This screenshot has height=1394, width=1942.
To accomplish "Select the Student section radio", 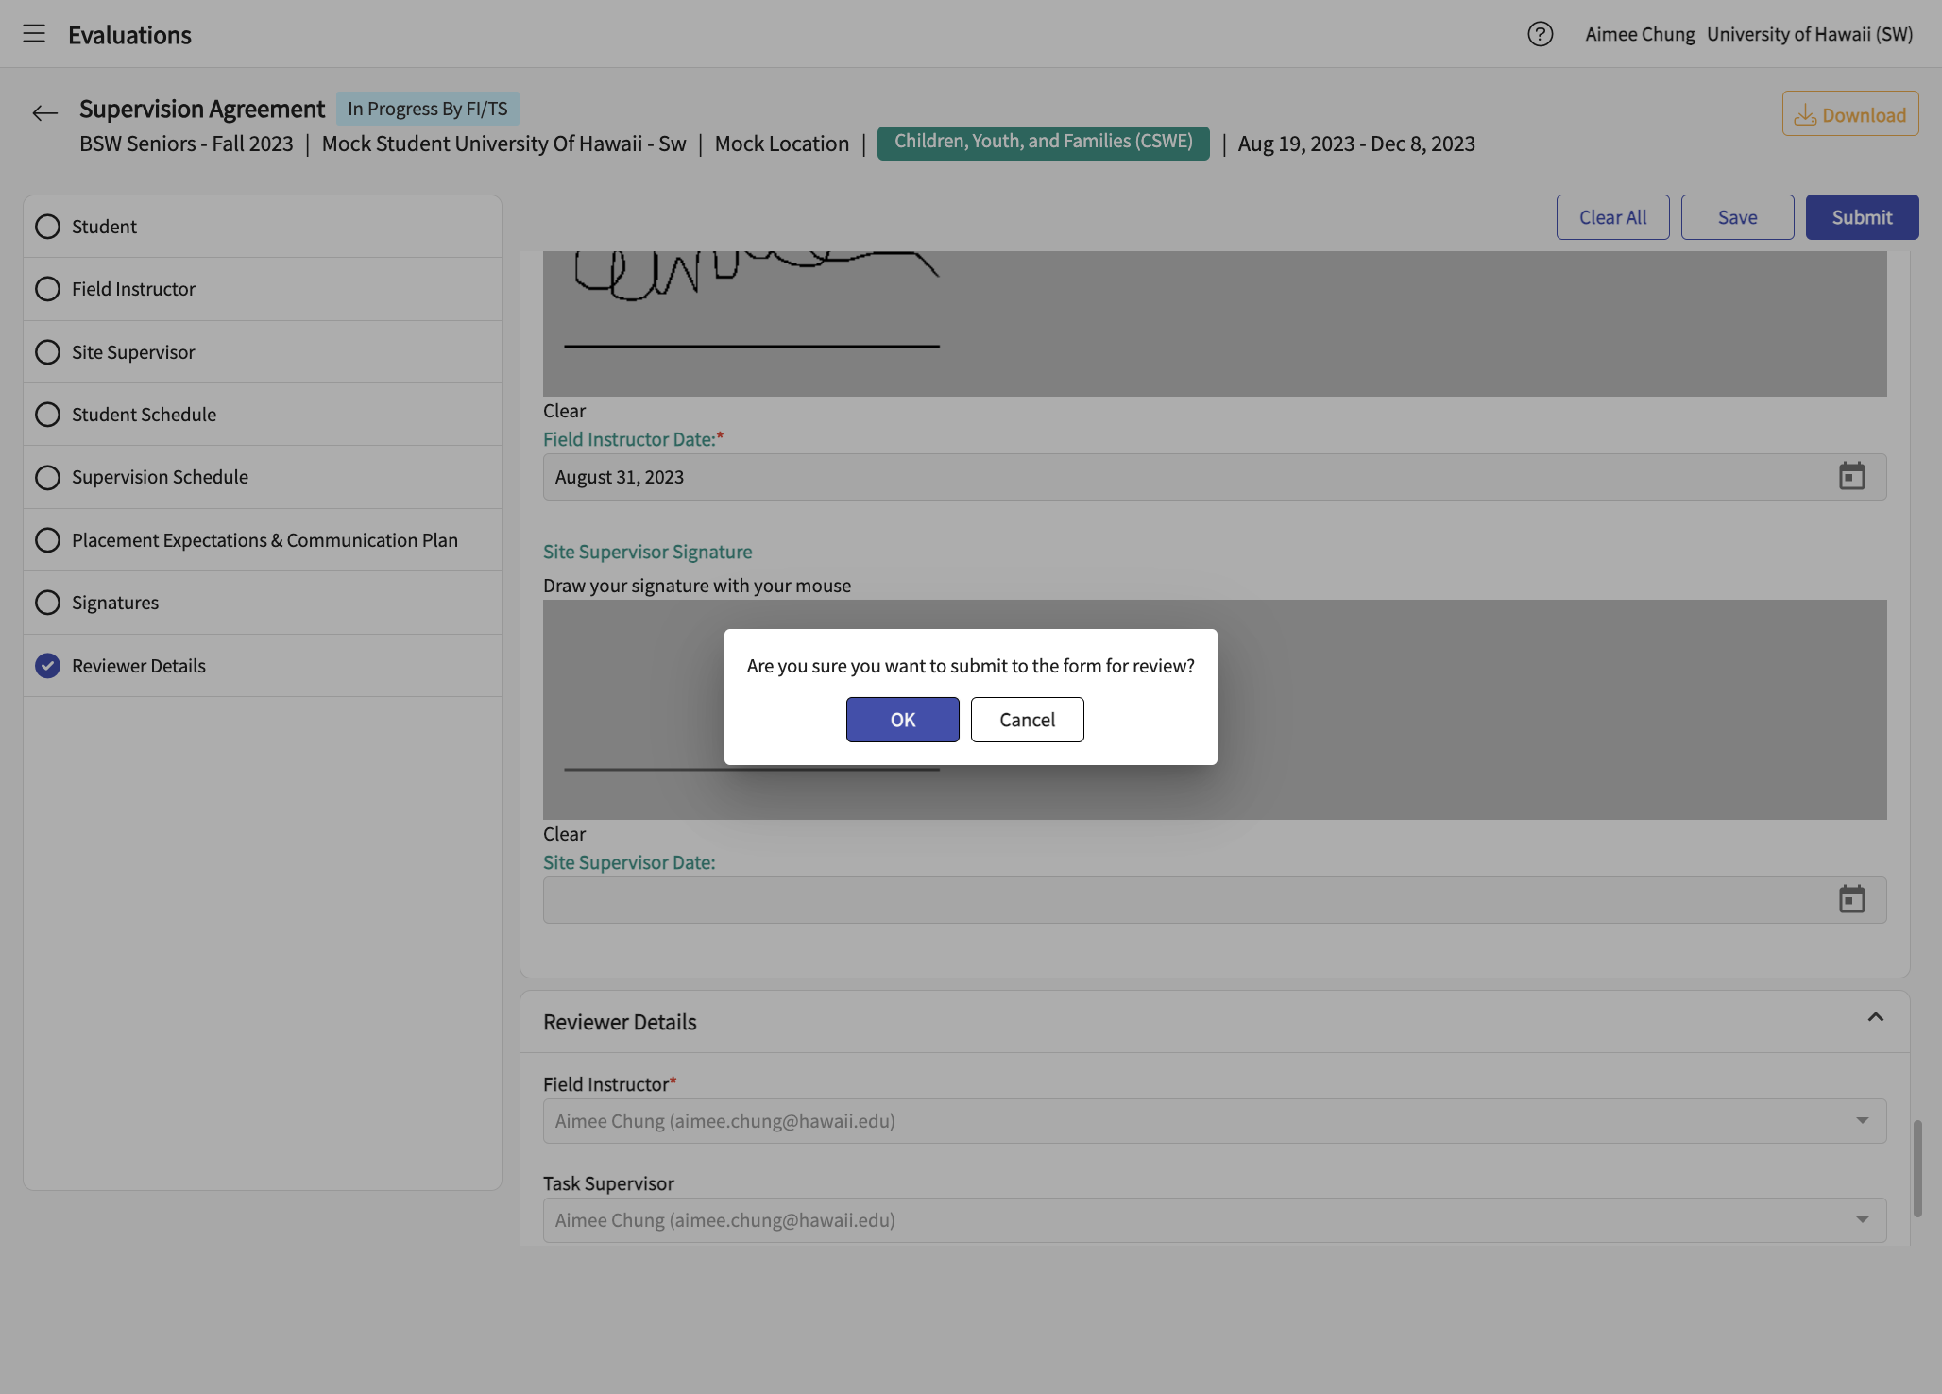I will 47,227.
